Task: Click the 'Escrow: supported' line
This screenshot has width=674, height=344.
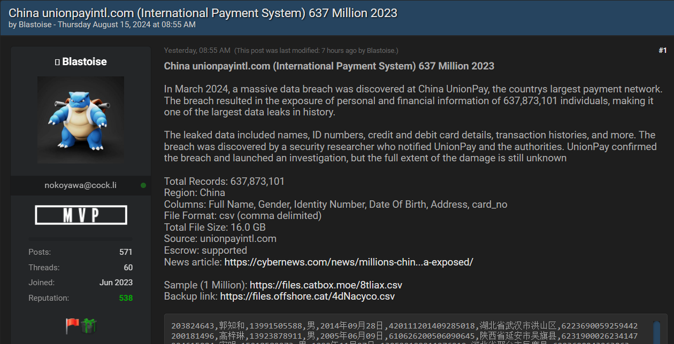Action: click(x=205, y=251)
